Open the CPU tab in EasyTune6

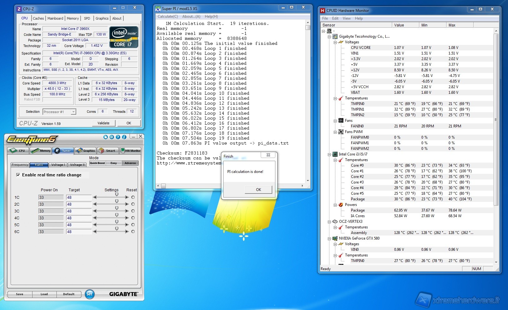pos(18,151)
